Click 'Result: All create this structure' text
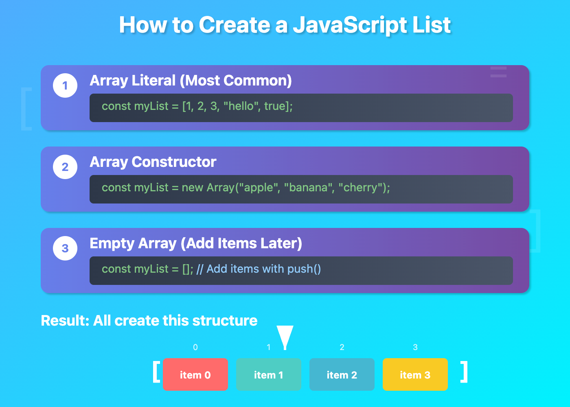570x407 pixels. coord(149,321)
